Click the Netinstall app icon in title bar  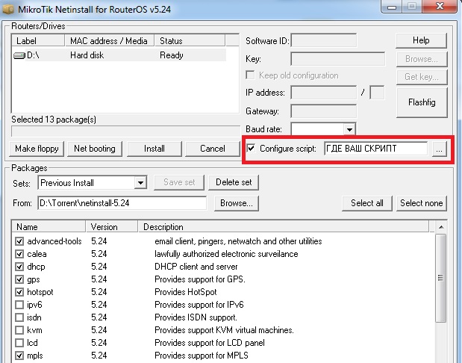coord(8,9)
